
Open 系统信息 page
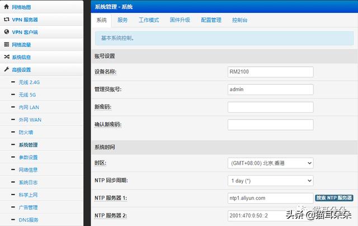point(21,57)
